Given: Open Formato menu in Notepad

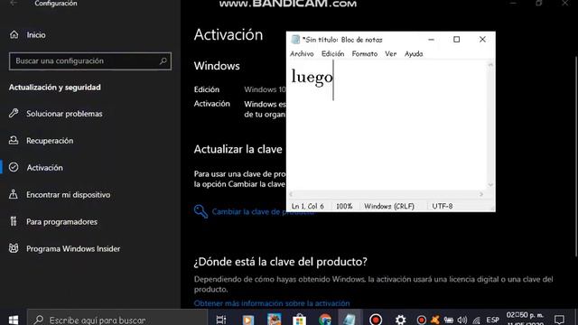Looking at the screenshot, I should click(365, 54).
